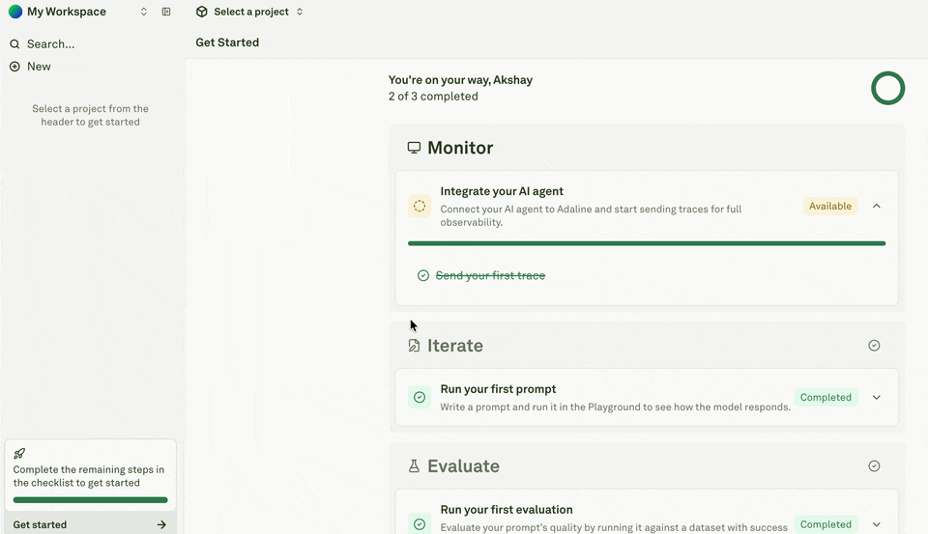Click the Available status badge
The height and width of the screenshot is (534, 928).
[x=830, y=206]
